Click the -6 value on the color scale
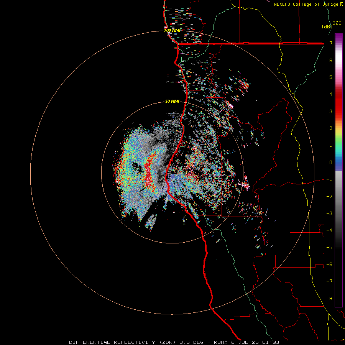The height and width of the screenshot is (345, 345). (x=329, y=264)
